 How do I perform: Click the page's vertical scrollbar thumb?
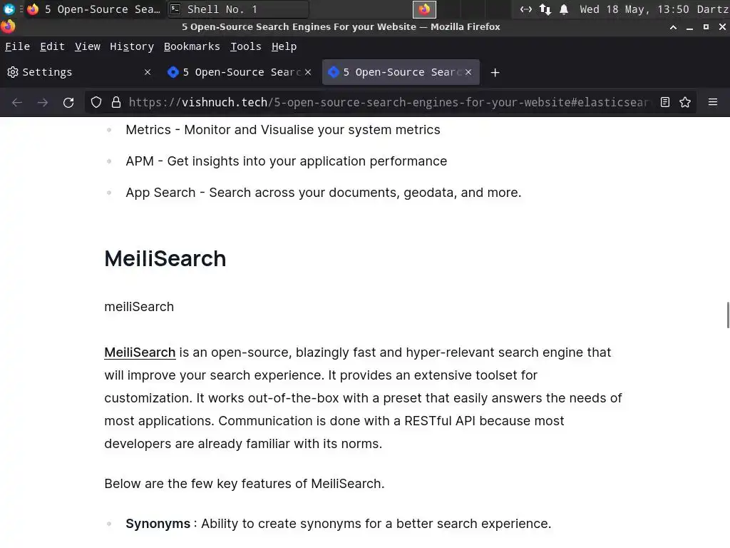[727, 315]
